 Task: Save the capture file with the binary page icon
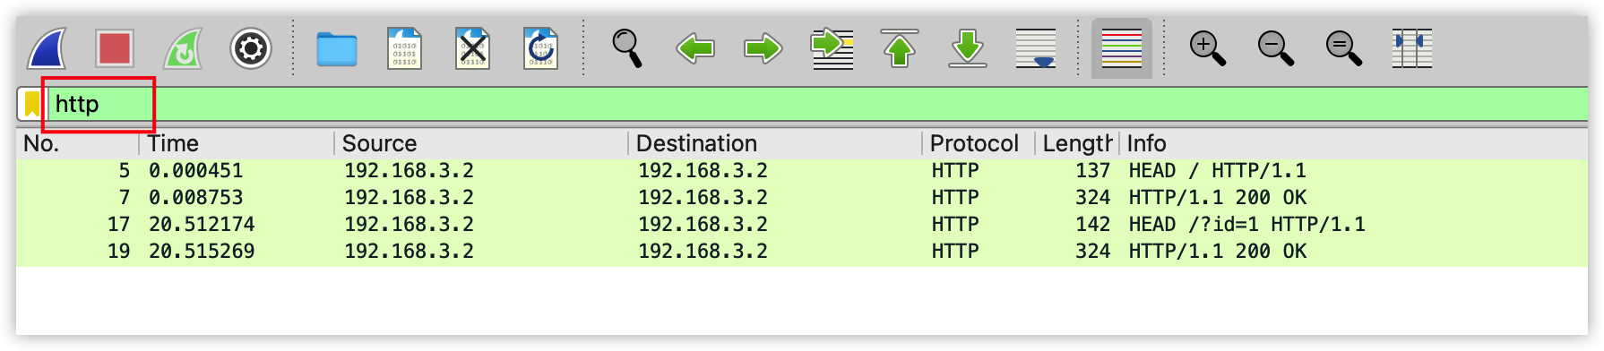pos(404,48)
